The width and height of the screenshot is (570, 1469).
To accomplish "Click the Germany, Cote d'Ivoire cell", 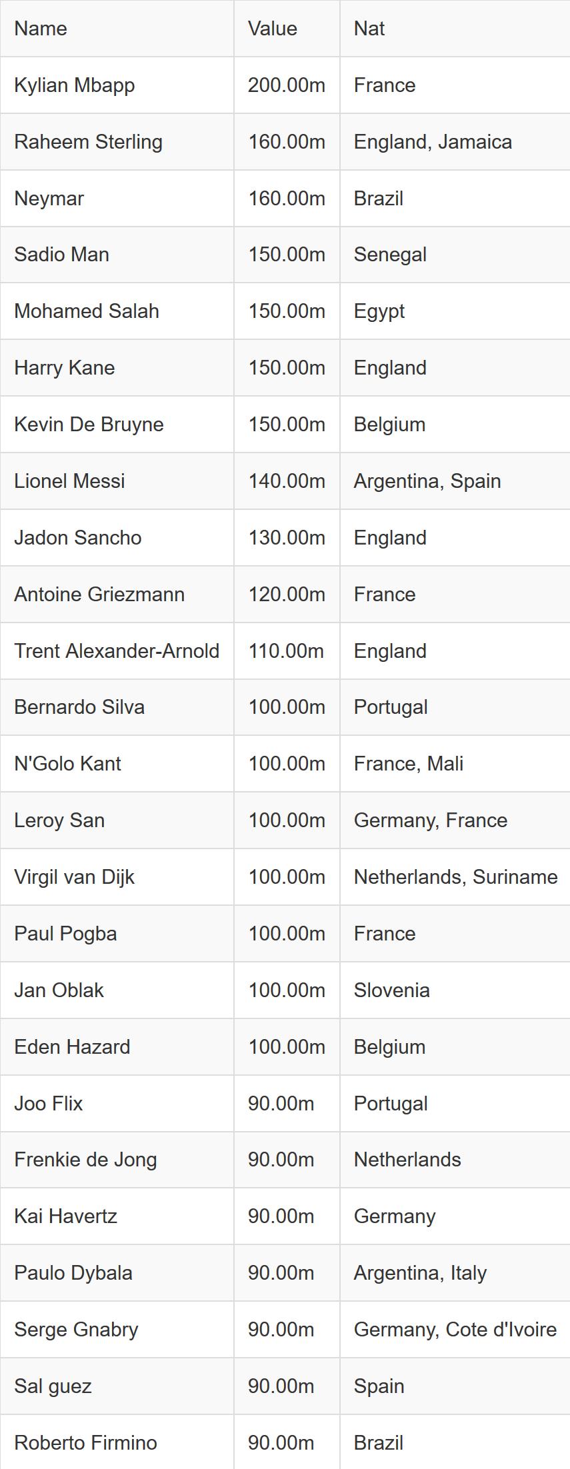I will 455,1330.
